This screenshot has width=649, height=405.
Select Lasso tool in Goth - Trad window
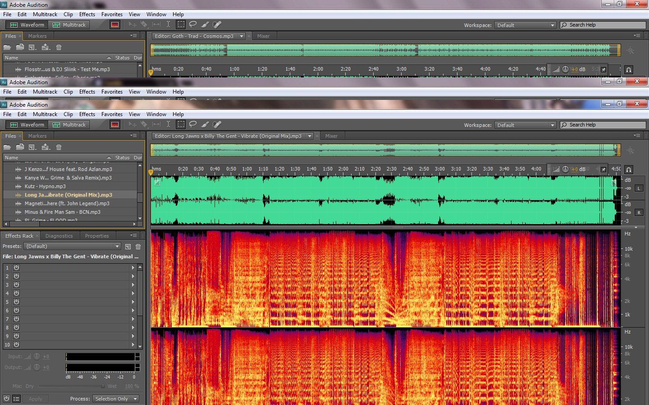[193, 25]
